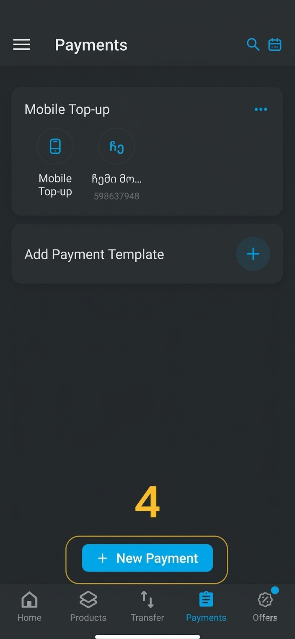295x639 pixels.
Task: Tap the Mobile Top-up section heading
Action: pos(67,109)
